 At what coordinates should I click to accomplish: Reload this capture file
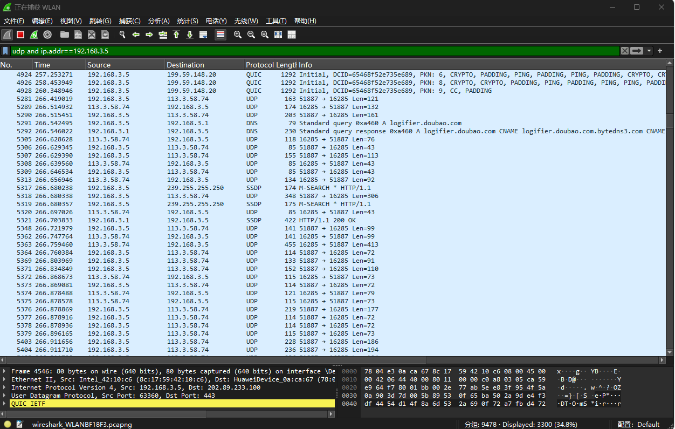coord(105,35)
